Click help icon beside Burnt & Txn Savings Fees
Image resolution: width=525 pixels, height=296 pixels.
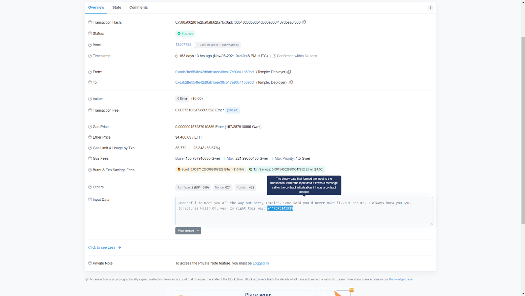point(90,170)
